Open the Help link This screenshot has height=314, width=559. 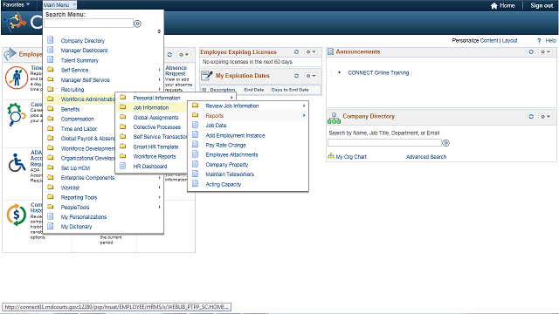point(550,41)
